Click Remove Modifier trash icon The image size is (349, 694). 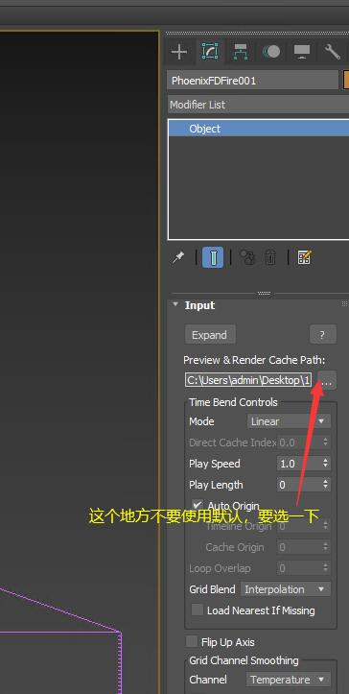coord(270,257)
